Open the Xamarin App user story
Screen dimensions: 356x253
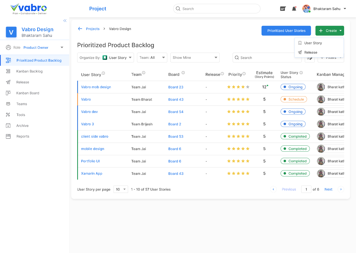pyautogui.click(x=92, y=174)
